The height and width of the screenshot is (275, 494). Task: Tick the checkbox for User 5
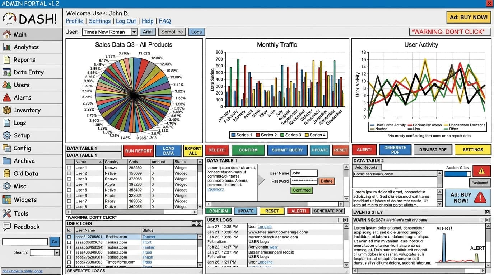(69, 190)
